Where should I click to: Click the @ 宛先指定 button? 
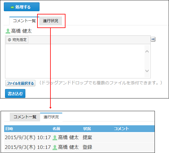17,40
